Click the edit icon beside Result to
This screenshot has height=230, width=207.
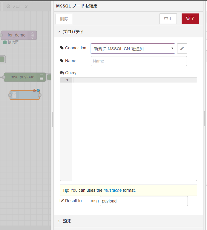click(62, 201)
